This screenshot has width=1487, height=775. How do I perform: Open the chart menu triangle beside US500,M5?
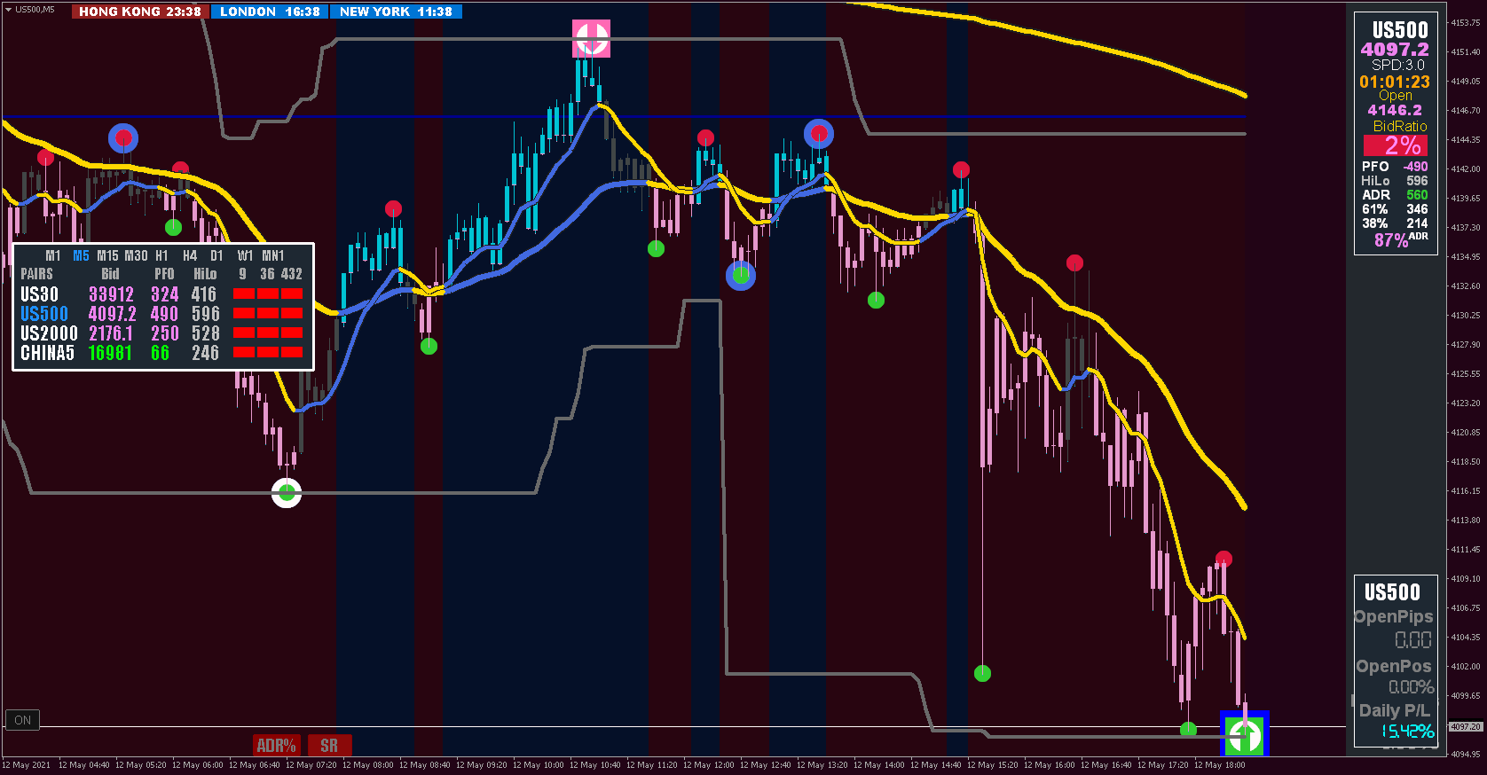tap(8, 10)
